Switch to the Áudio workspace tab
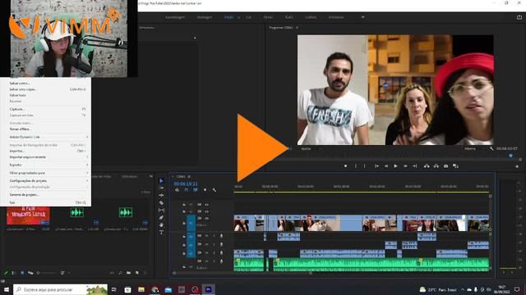This screenshot has width=526, height=295. pos(289,17)
